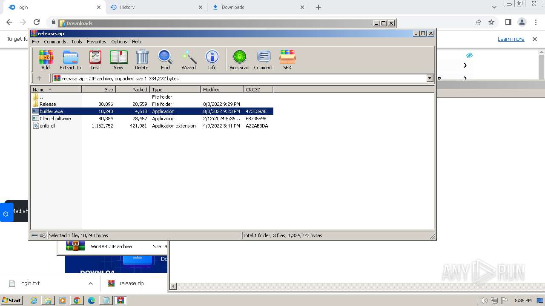Sort files by Size column
Image resolution: width=545 pixels, height=306 pixels.
98,89
